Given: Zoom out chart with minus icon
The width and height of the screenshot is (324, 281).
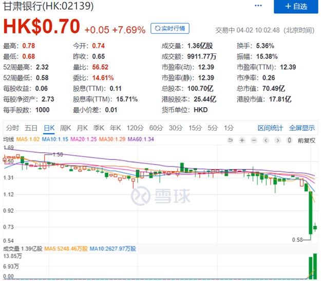Looking at the screenshot, I should coord(254,140).
